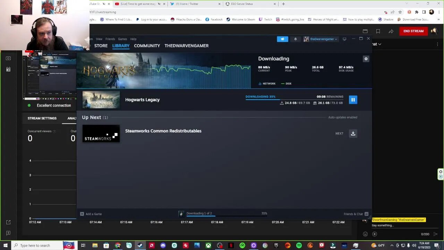Go to Steam STORE tab

101,45
